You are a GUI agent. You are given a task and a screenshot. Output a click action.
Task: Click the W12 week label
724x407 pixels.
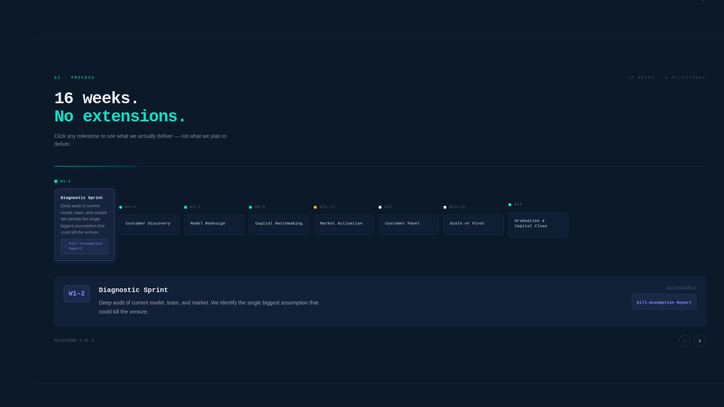(x=388, y=207)
